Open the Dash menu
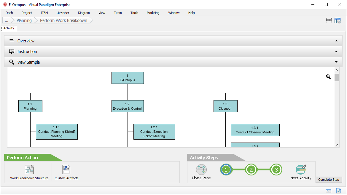The width and height of the screenshot is (347, 195). pos(9,13)
